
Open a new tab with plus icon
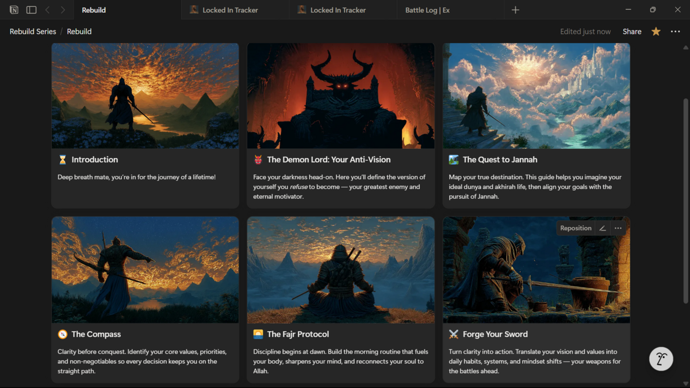pos(515,10)
